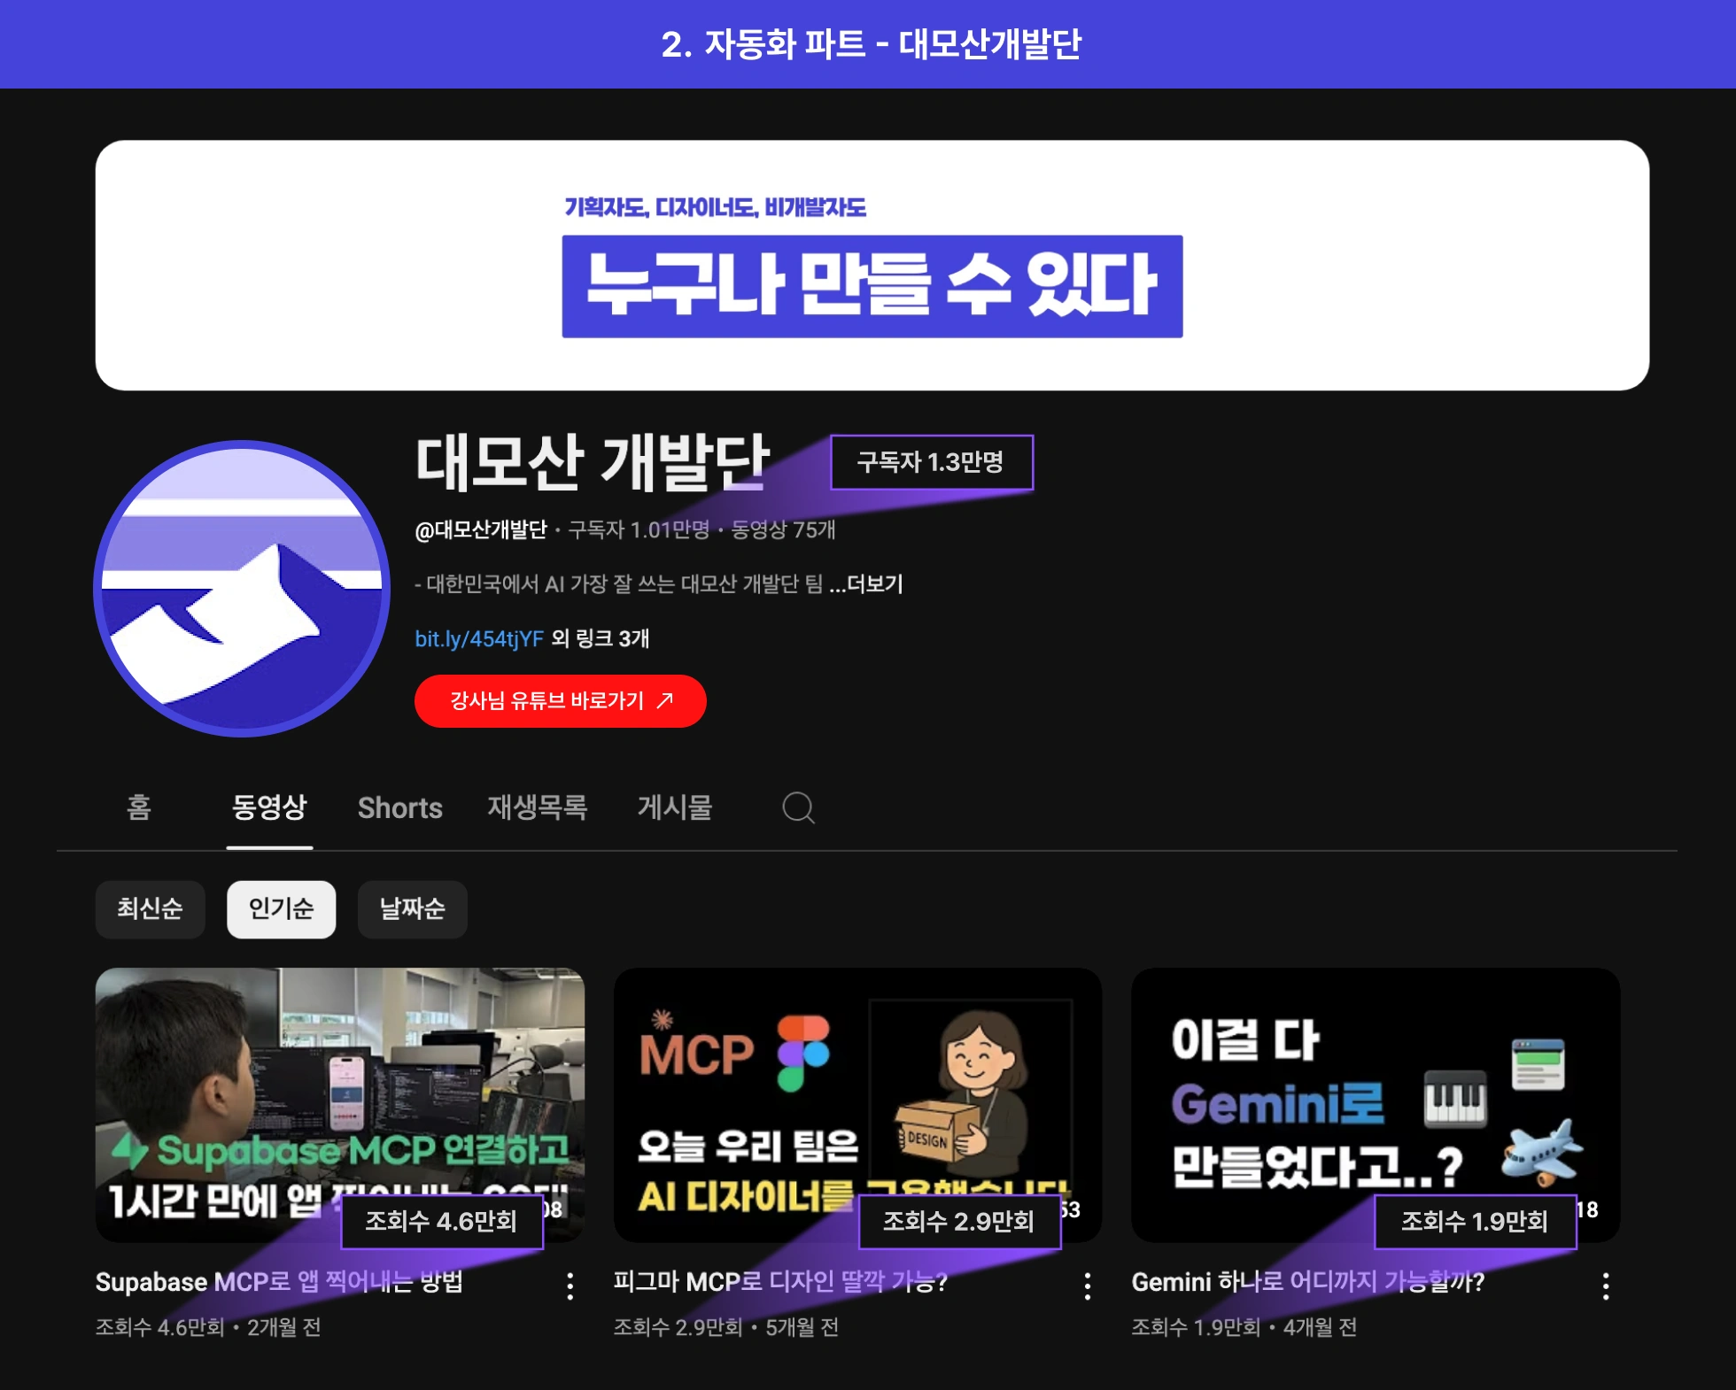The width and height of the screenshot is (1736, 1390).
Task: Open the 게시물 tab
Action: click(675, 807)
